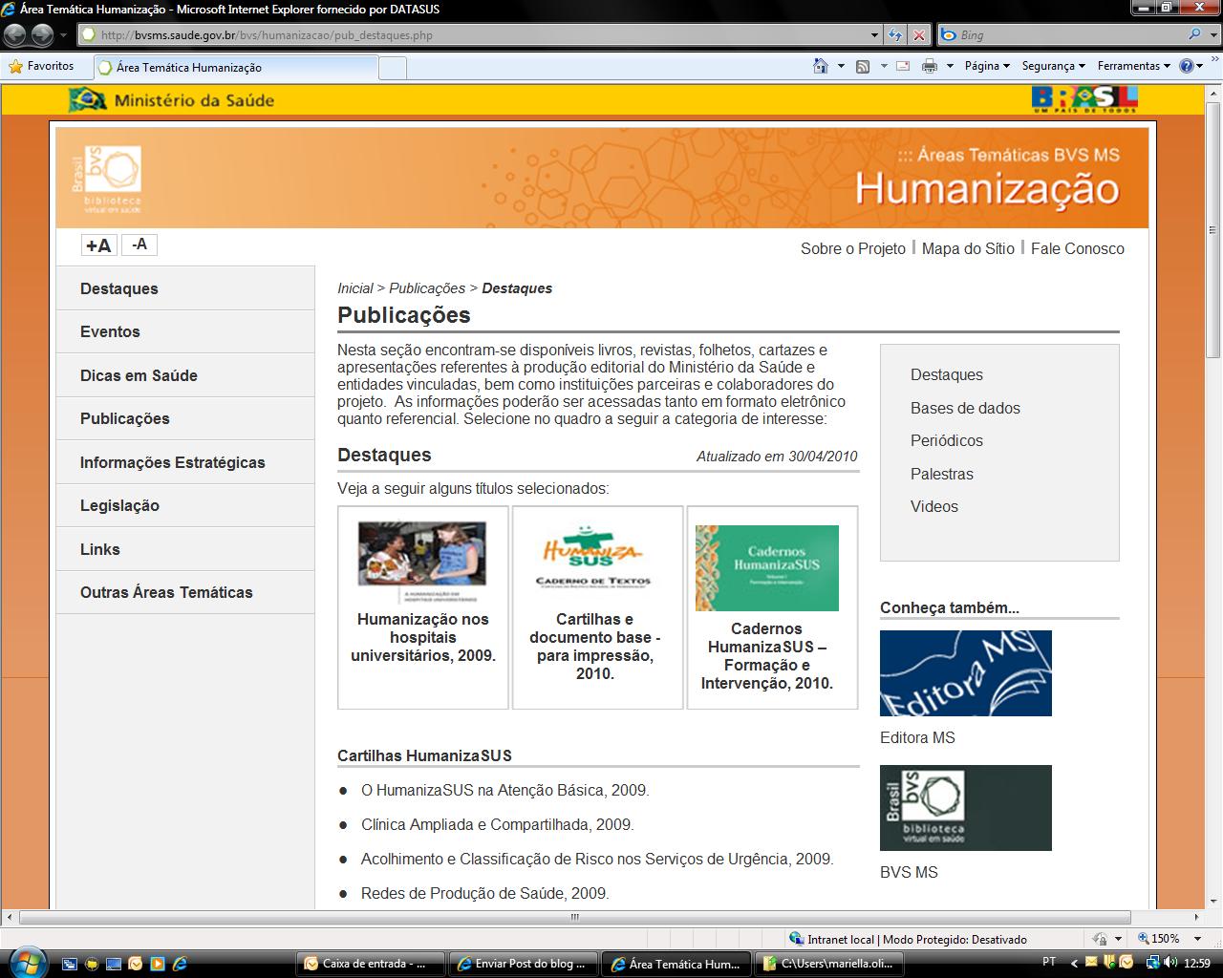Click the Help question mark icon
The height and width of the screenshot is (978, 1223).
(1187, 66)
